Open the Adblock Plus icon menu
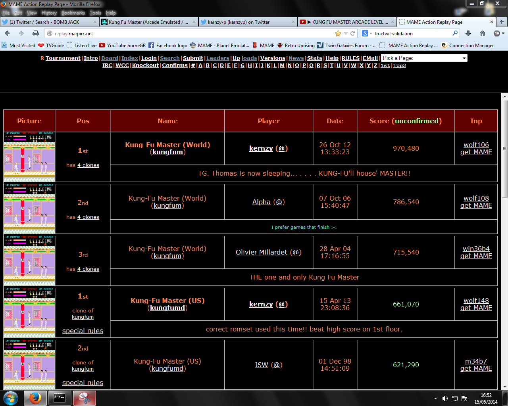 pyautogui.click(x=497, y=33)
